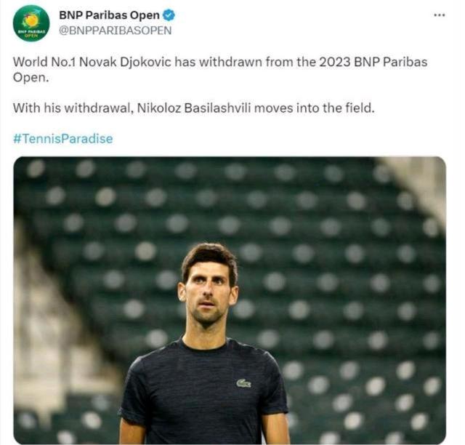
Task: Click the Lacoste crocodile logo on shirt
Action: tap(244, 383)
